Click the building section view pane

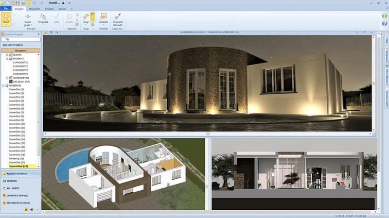[x=294, y=174]
